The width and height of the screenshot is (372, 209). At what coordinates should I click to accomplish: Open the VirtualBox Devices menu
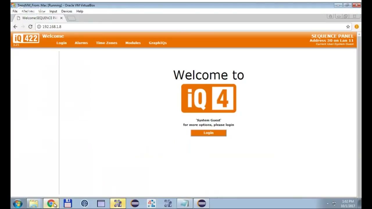pos(67,11)
